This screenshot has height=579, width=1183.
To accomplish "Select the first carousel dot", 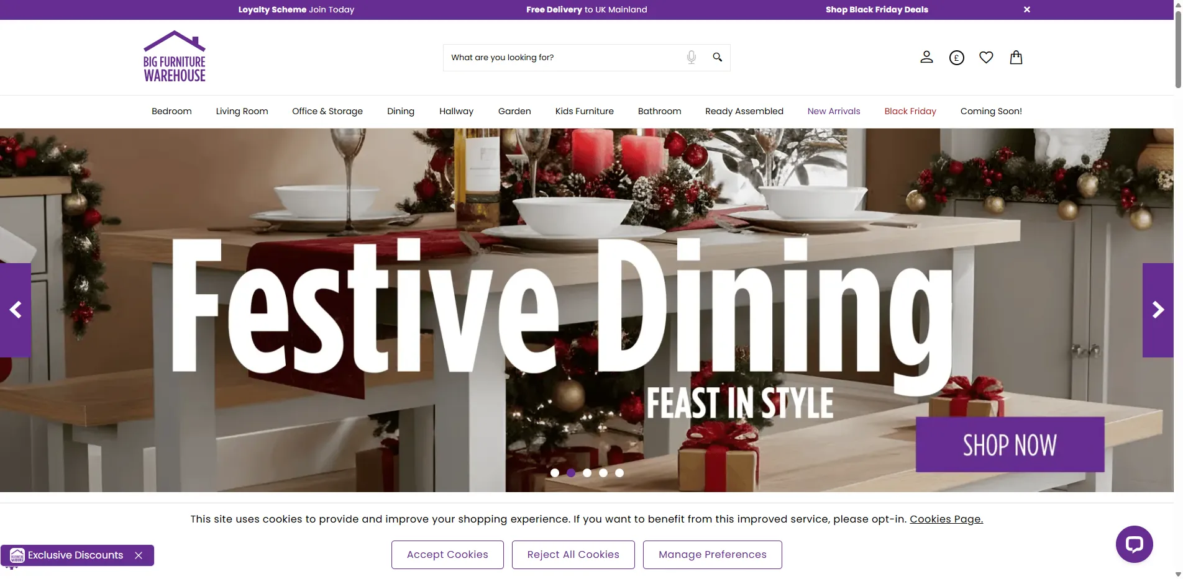I will (555, 473).
